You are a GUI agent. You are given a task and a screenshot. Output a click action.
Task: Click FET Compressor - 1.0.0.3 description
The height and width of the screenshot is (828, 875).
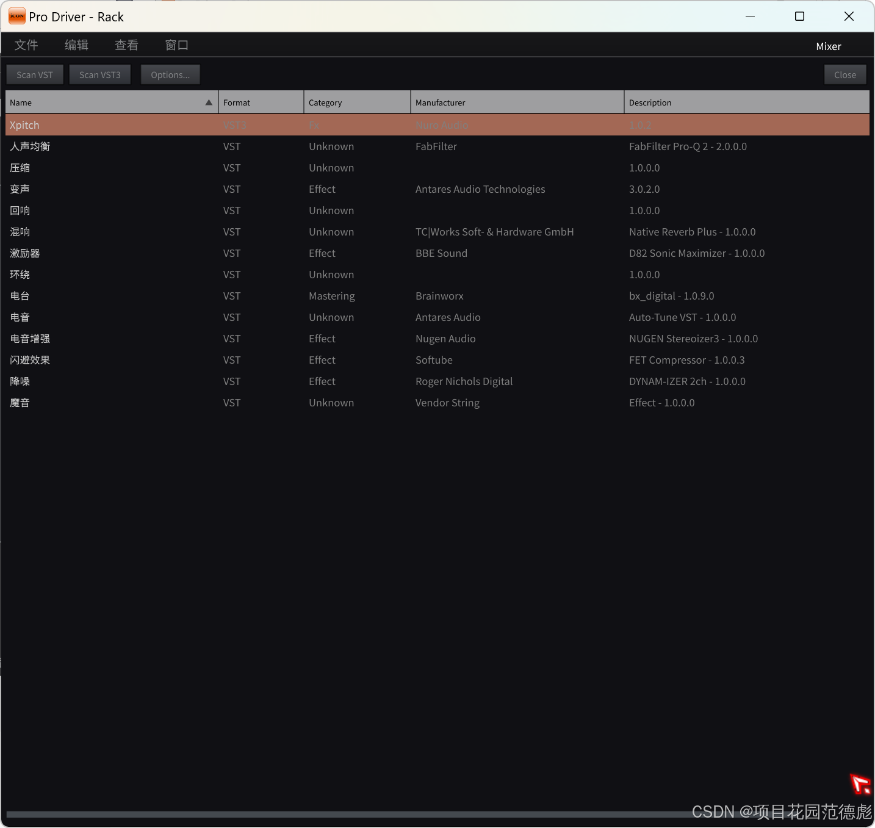686,360
